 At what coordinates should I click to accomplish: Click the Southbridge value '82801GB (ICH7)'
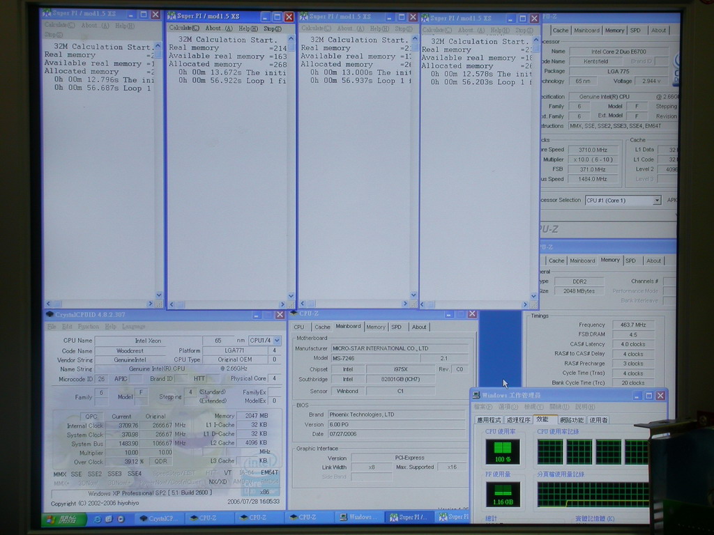click(400, 380)
